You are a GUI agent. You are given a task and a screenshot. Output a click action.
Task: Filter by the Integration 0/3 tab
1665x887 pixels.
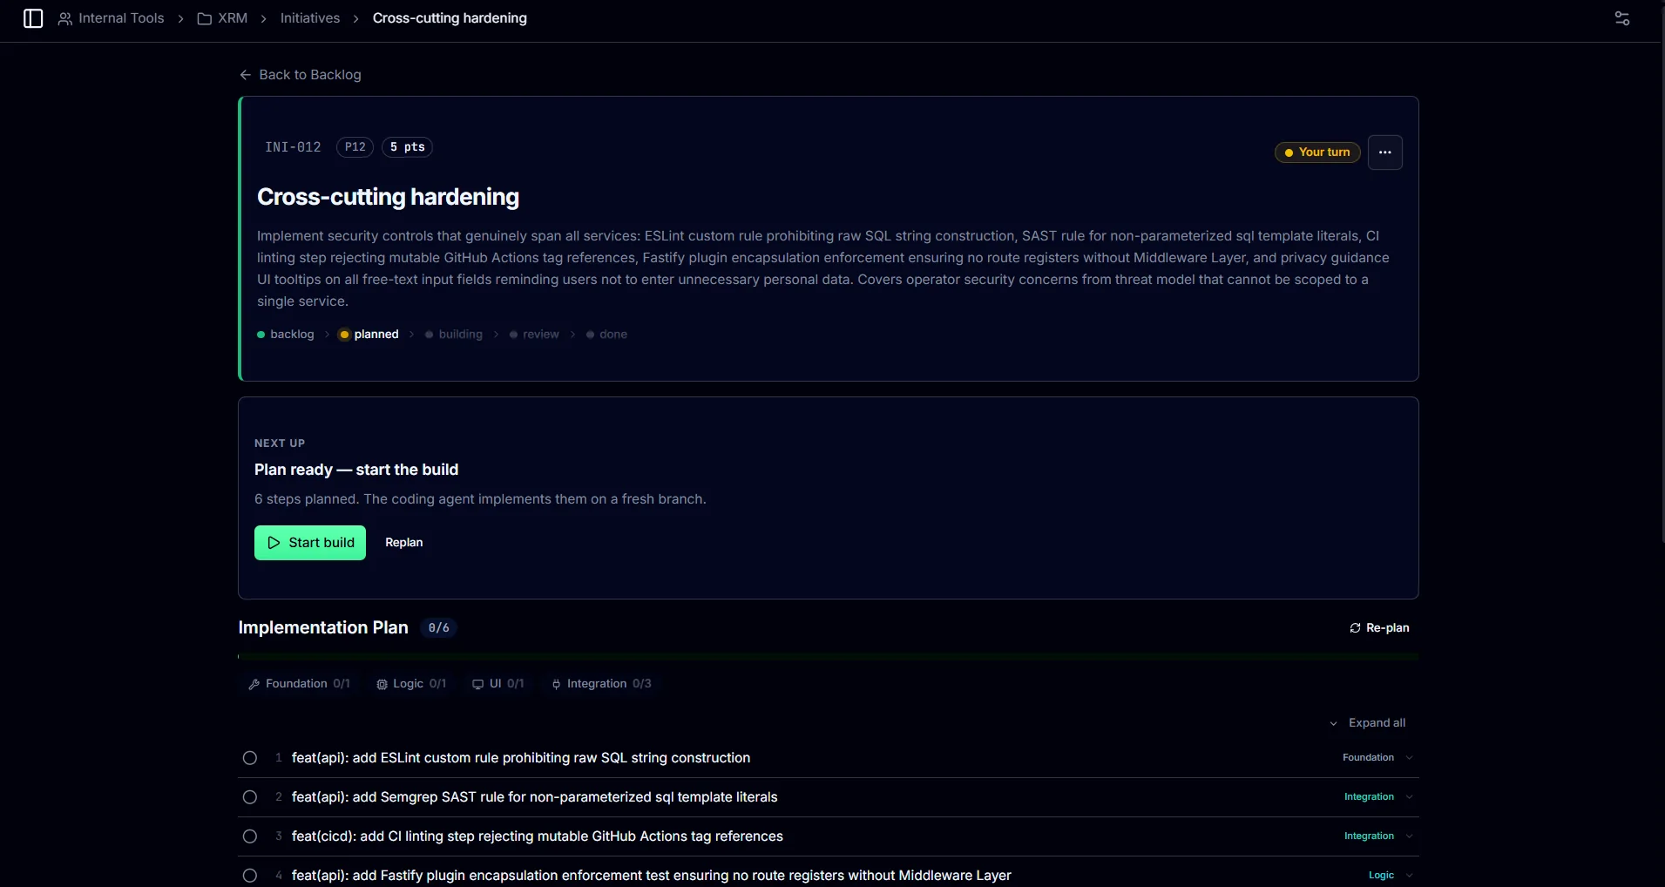point(601,684)
